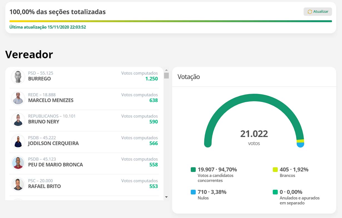Click the 405 · 1,92% value
This screenshot has height=218, width=342.
294,169
